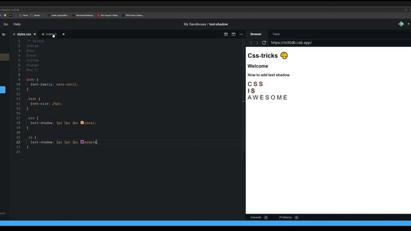Click the 'C S S' preview text
The image size is (411, 231).
[x=255, y=84]
